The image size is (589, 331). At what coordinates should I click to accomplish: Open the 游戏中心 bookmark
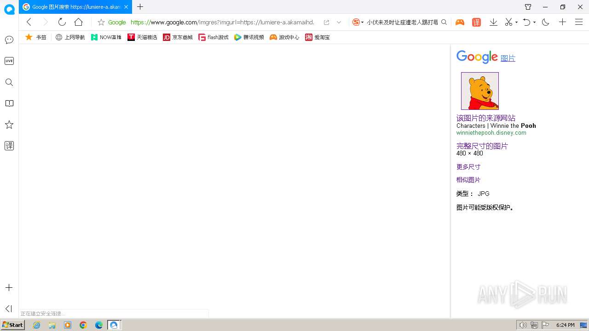284,37
